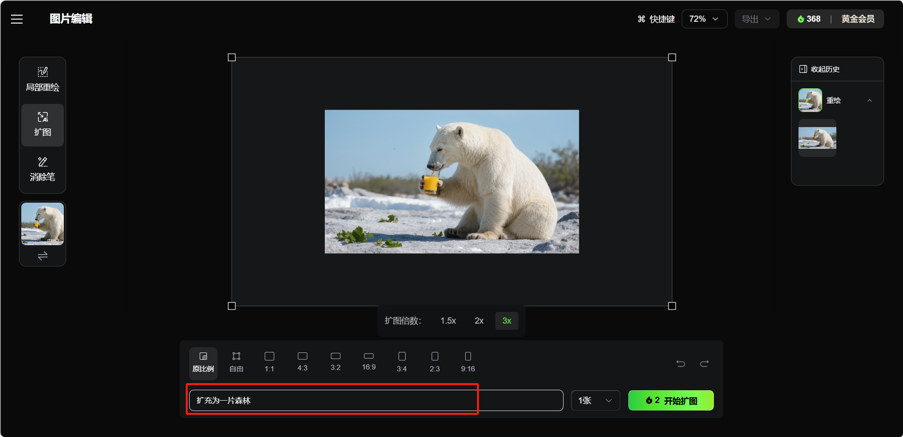903x437 pixels.
Task: Choose 3x expansion multiplier
Action: pyautogui.click(x=506, y=321)
